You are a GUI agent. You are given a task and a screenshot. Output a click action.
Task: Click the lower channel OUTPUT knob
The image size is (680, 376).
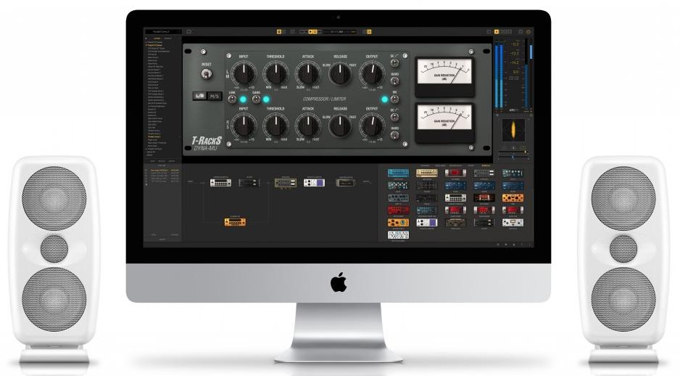[372, 126]
